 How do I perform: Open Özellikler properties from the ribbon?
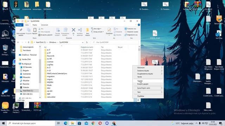[x=109, y=31]
